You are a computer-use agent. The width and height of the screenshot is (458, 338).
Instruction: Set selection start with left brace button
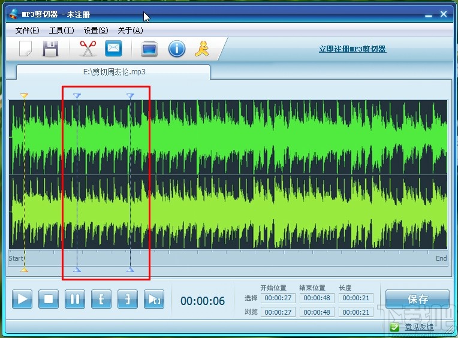[101, 299]
